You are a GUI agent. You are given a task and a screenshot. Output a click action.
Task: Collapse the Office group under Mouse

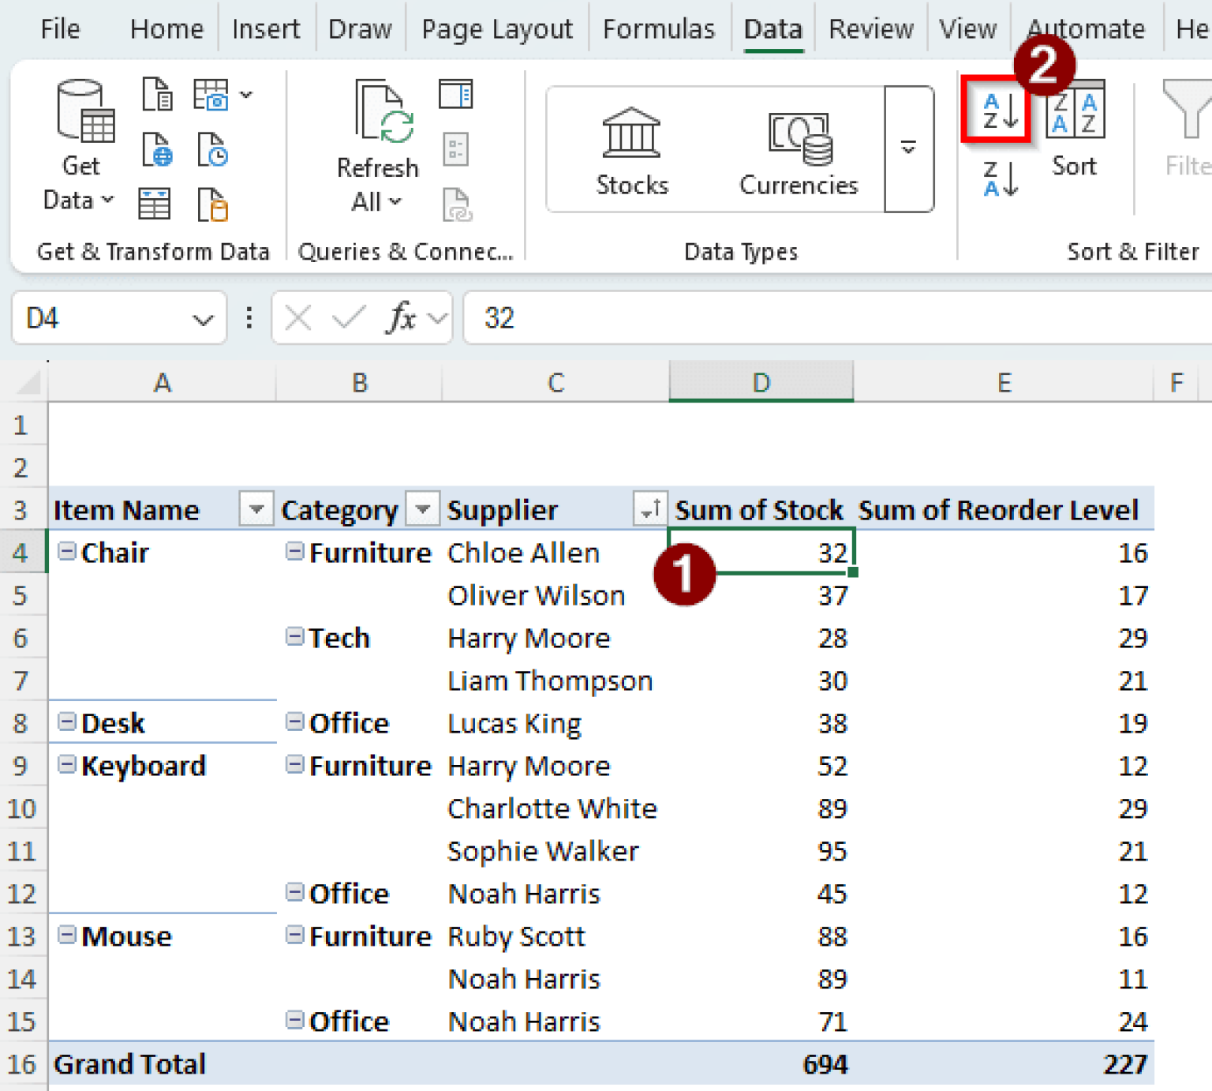click(x=294, y=1021)
